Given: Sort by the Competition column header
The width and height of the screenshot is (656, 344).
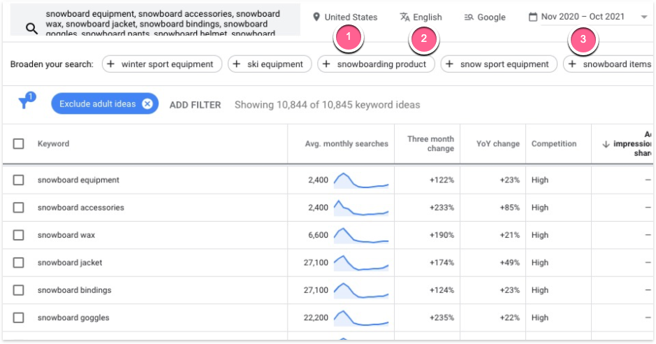Looking at the screenshot, I should [553, 144].
